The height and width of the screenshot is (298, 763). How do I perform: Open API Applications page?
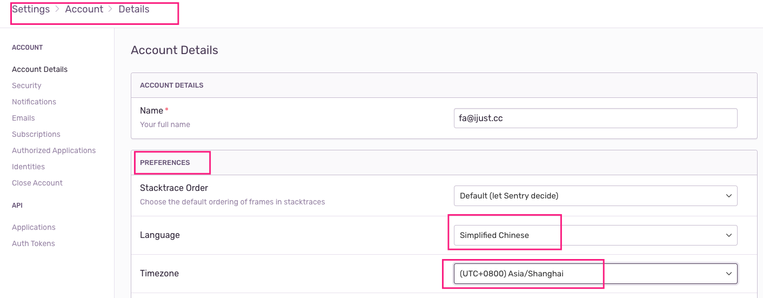(34, 227)
